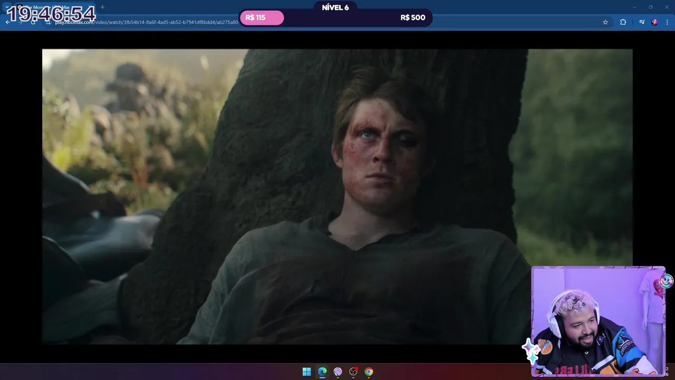The height and width of the screenshot is (380, 675).
Task: Open the Windows Start menu
Action: pos(306,372)
